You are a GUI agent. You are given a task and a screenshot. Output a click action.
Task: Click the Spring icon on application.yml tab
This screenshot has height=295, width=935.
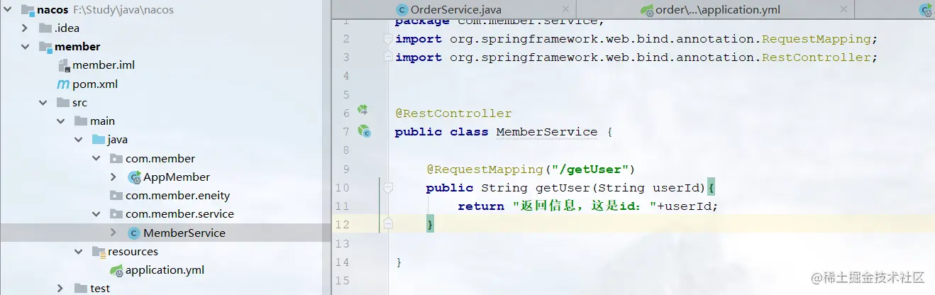click(647, 10)
